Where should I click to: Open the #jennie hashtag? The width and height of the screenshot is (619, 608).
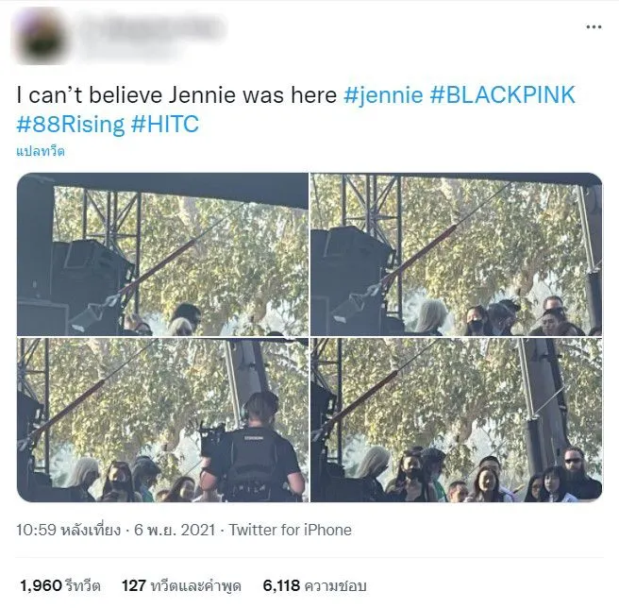(383, 94)
